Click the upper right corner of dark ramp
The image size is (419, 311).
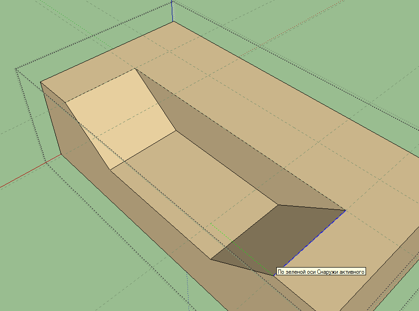point(345,210)
